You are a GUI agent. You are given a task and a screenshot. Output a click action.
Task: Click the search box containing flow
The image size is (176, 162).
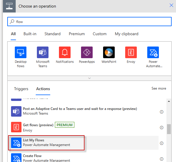(x=89, y=22)
